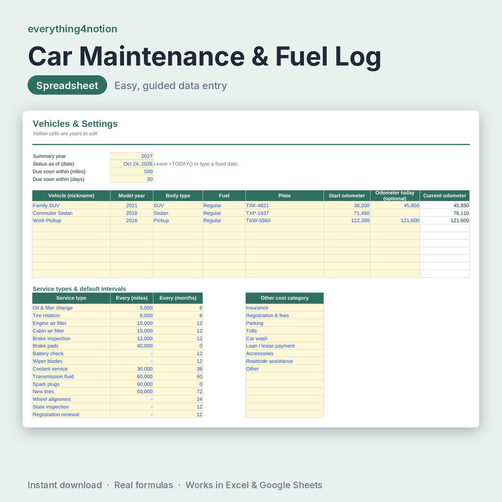Select the Status as of date cell
502x502 pixels.
click(x=132, y=164)
